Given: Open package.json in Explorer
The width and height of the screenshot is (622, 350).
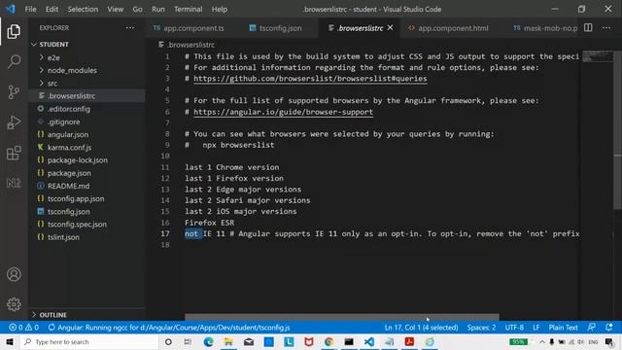Looking at the screenshot, I should 69,173.
